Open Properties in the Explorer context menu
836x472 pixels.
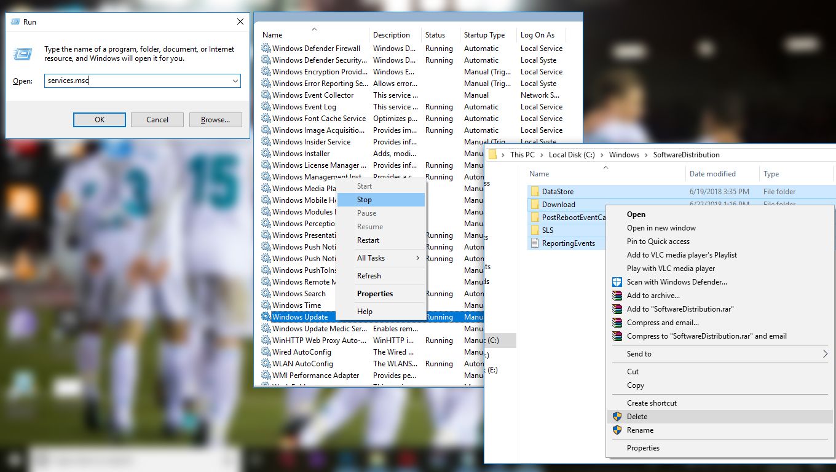tap(719, 448)
